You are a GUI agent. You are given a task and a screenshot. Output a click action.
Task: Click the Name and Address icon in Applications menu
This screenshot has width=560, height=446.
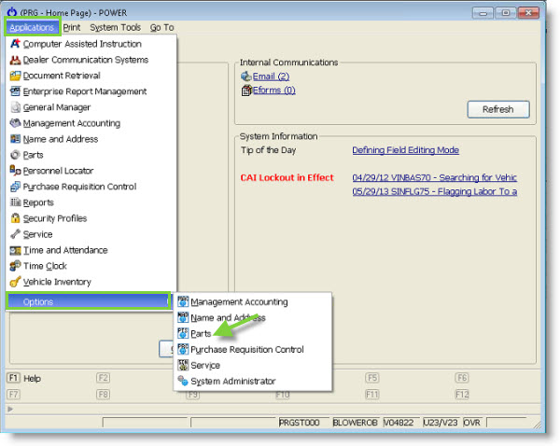(15, 139)
